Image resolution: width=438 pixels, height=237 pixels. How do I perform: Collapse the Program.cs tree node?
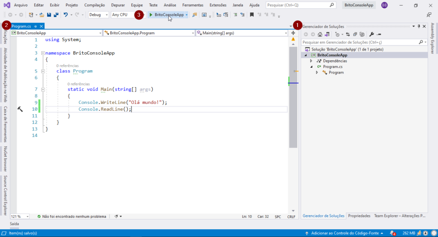tap(311, 67)
